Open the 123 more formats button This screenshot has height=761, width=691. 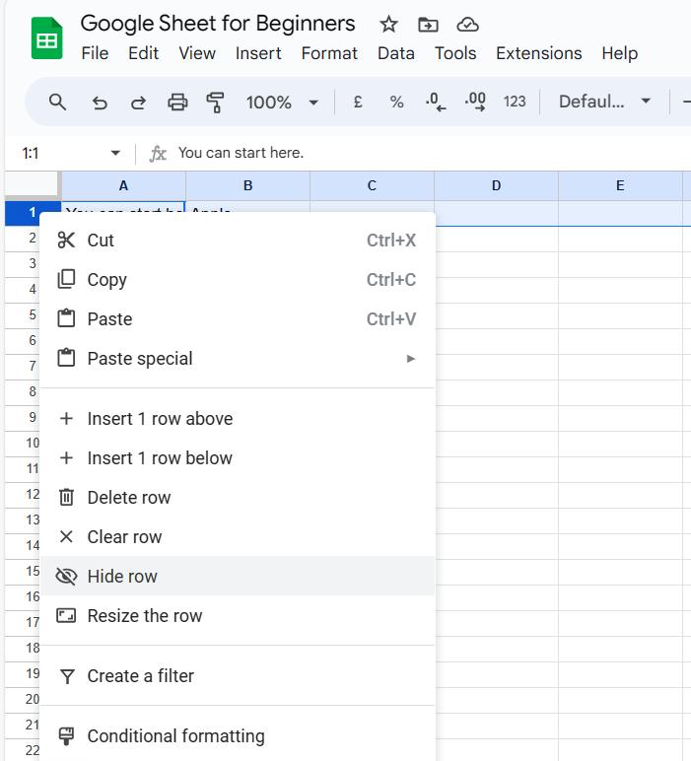[515, 102]
